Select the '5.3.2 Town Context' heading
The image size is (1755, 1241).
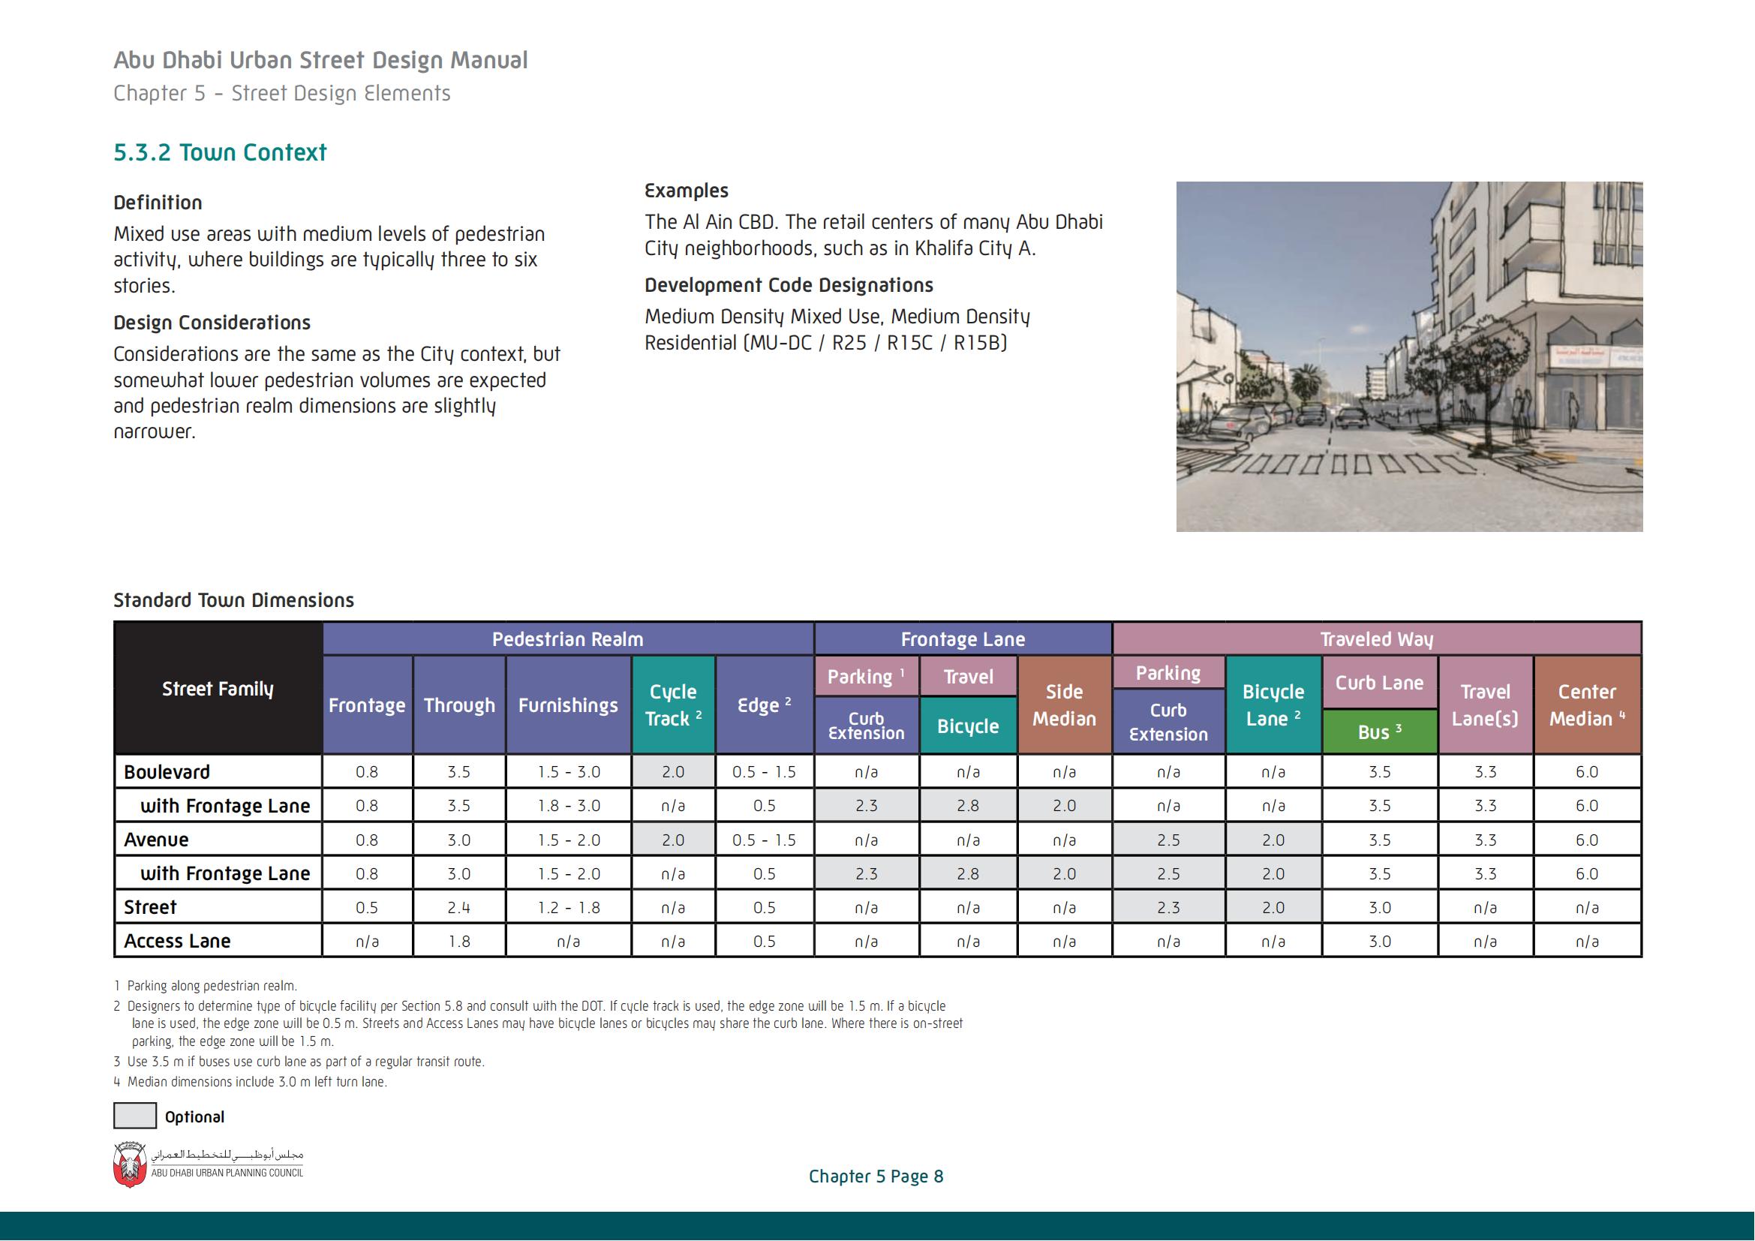(220, 152)
